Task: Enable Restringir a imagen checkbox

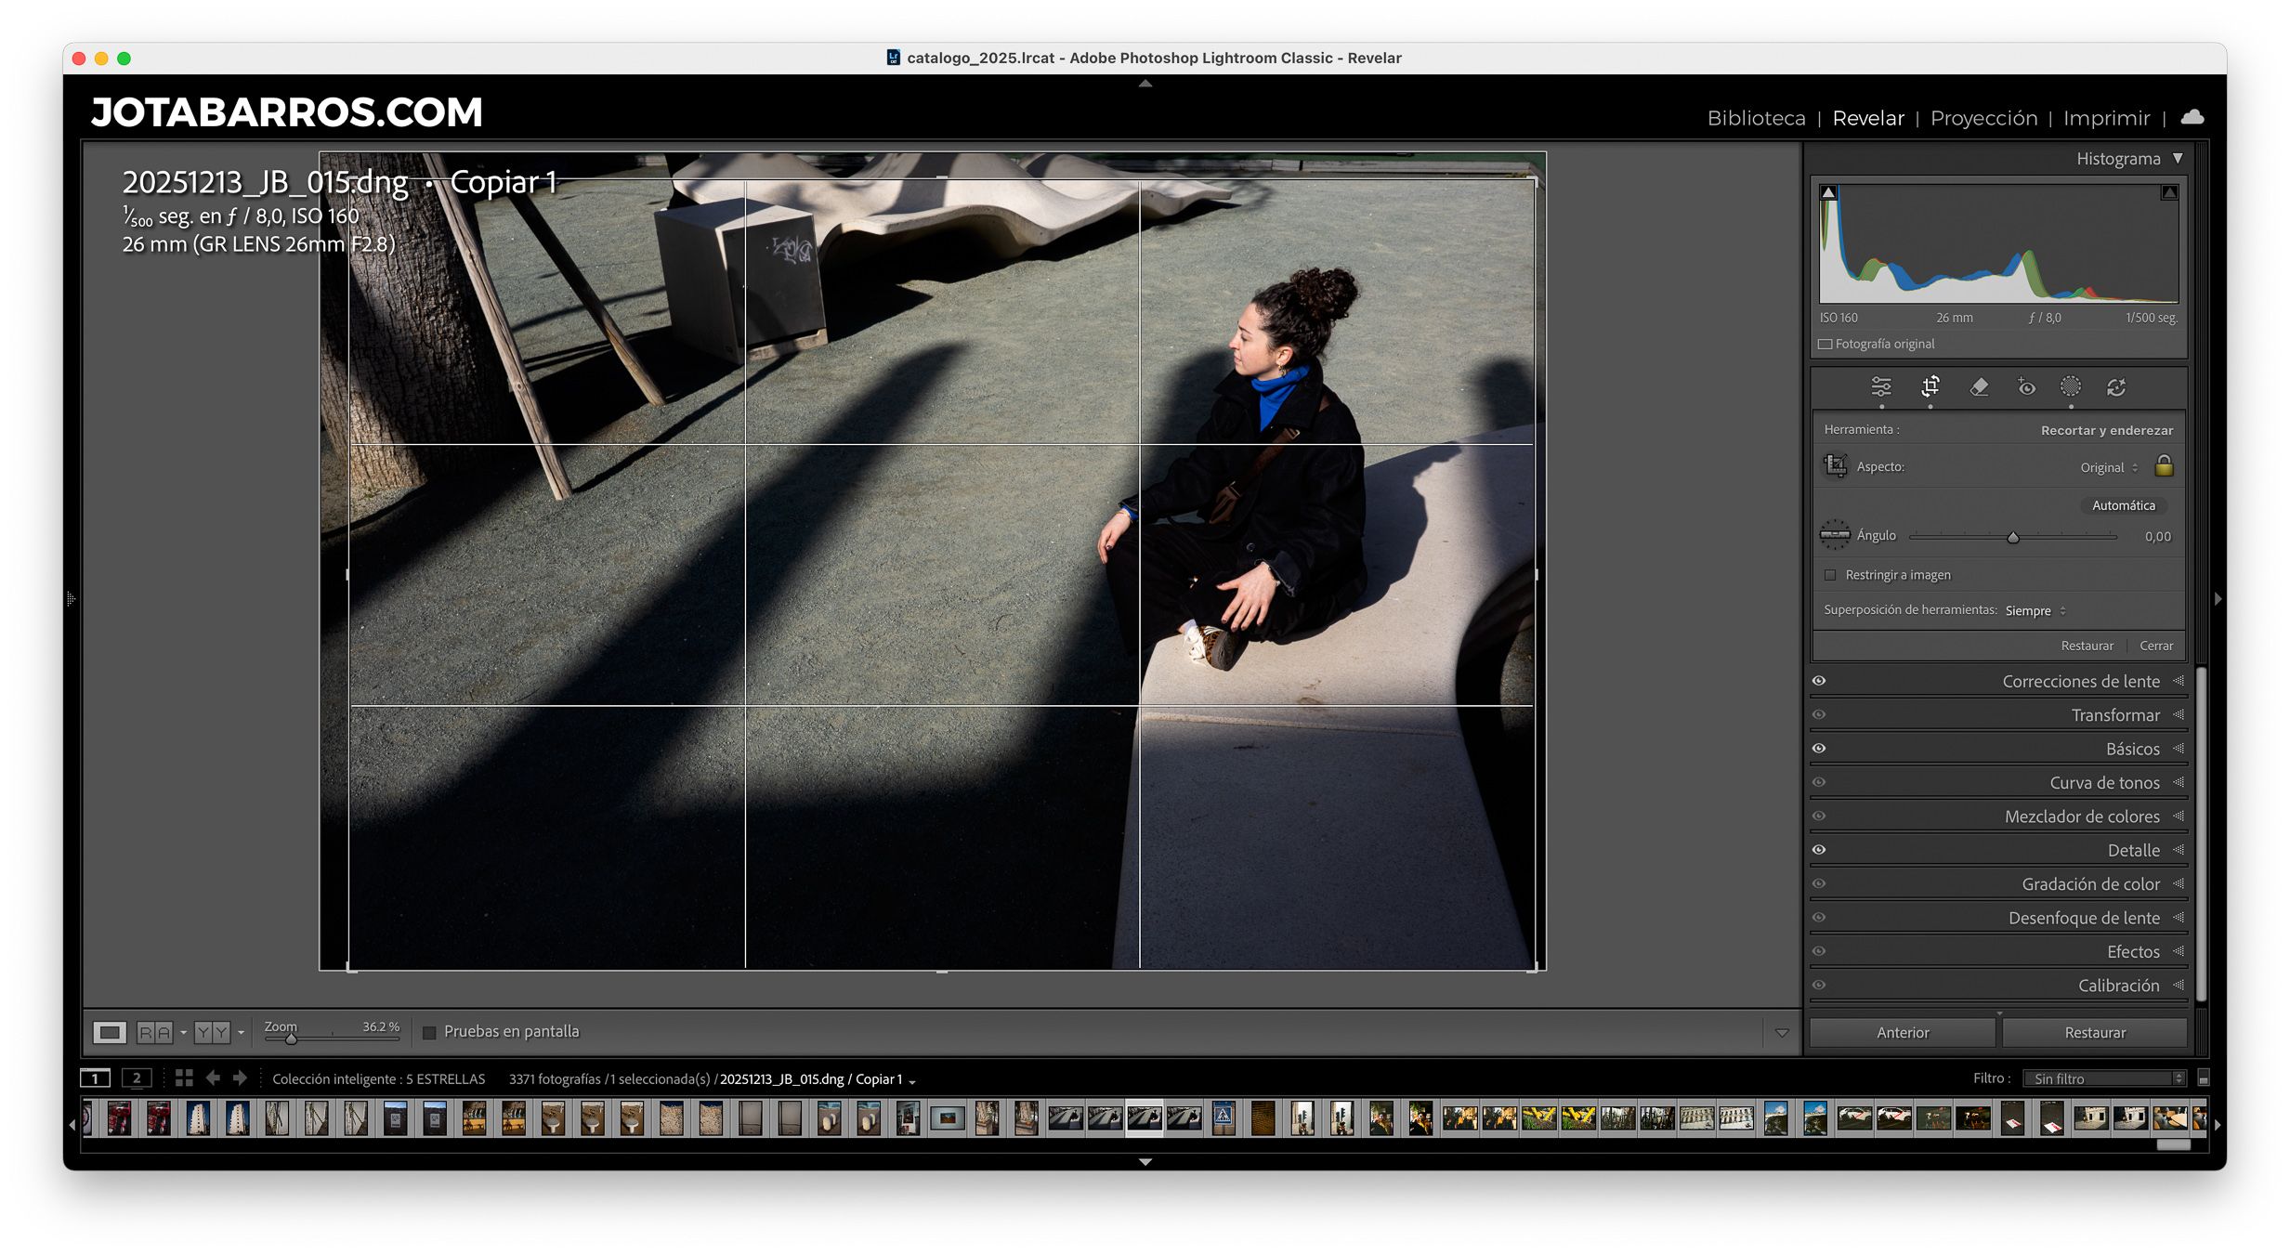Action: tap(1830, 575)
